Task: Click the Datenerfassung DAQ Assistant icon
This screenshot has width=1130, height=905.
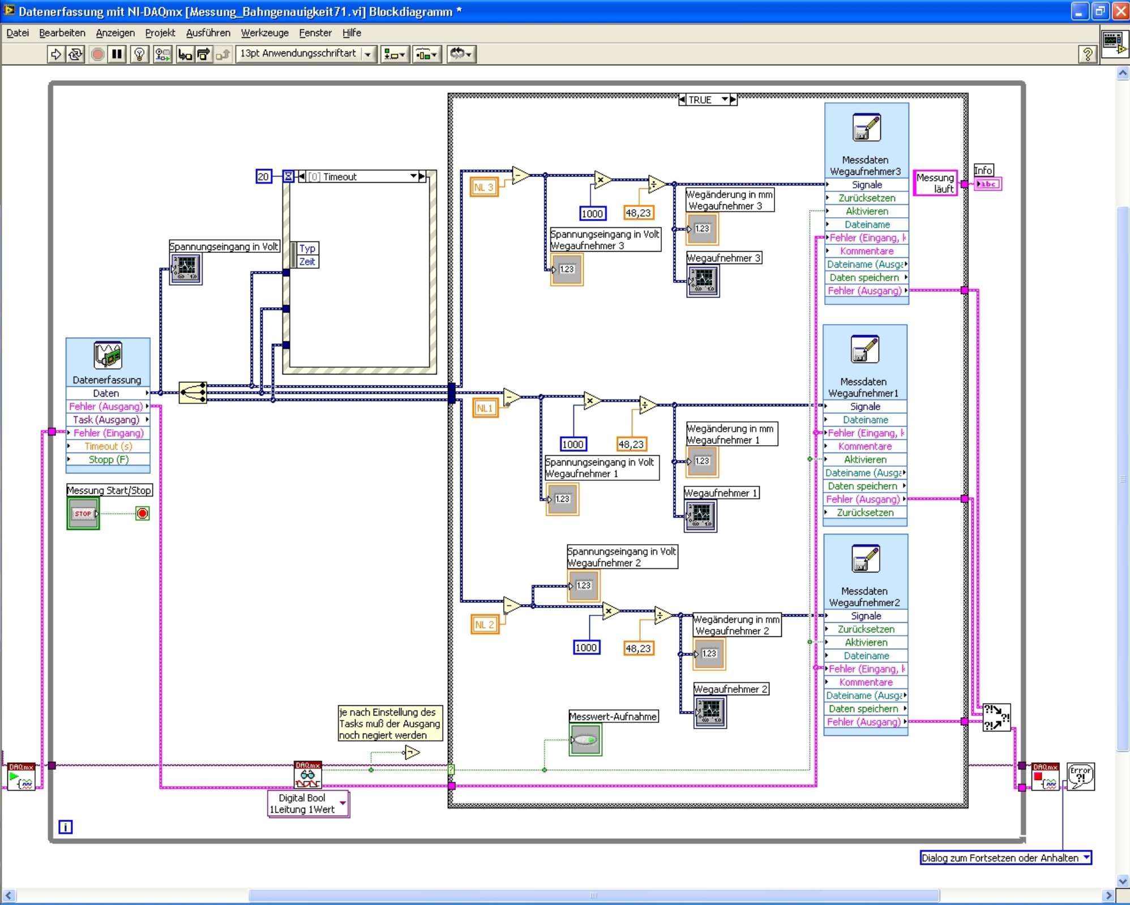Action: coord(108,355)
